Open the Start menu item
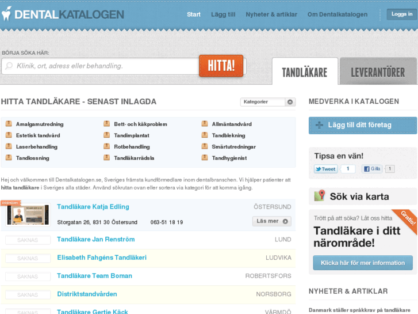 click(x=194, y=14)
